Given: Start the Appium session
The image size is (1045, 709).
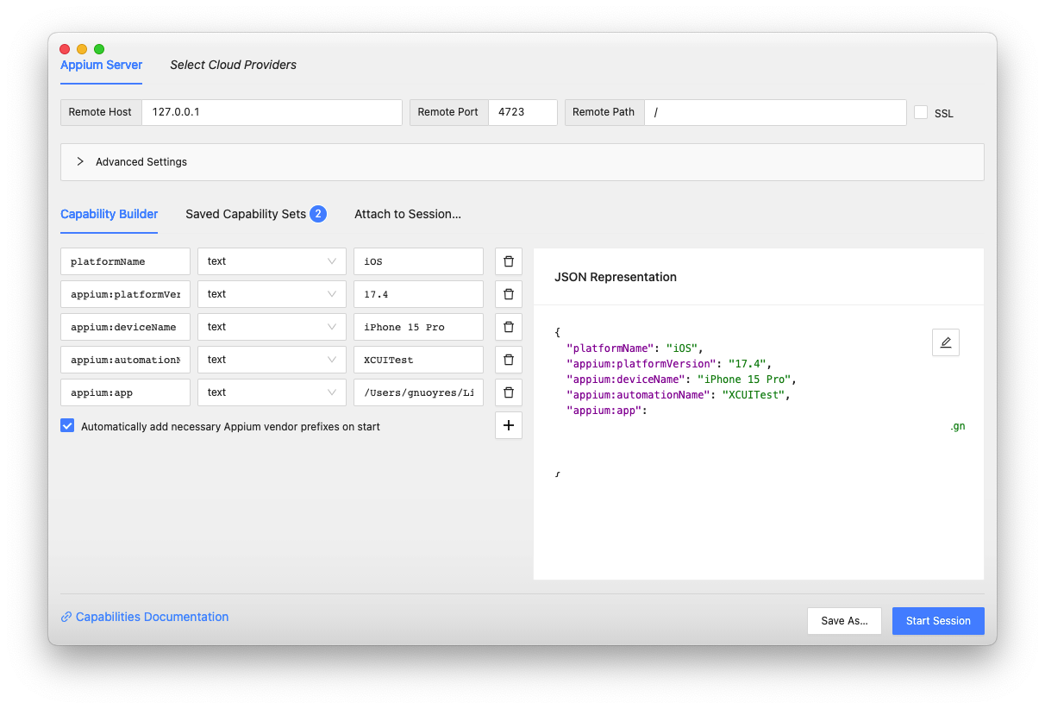Looking at the screenshot, I should pos(938,621).
